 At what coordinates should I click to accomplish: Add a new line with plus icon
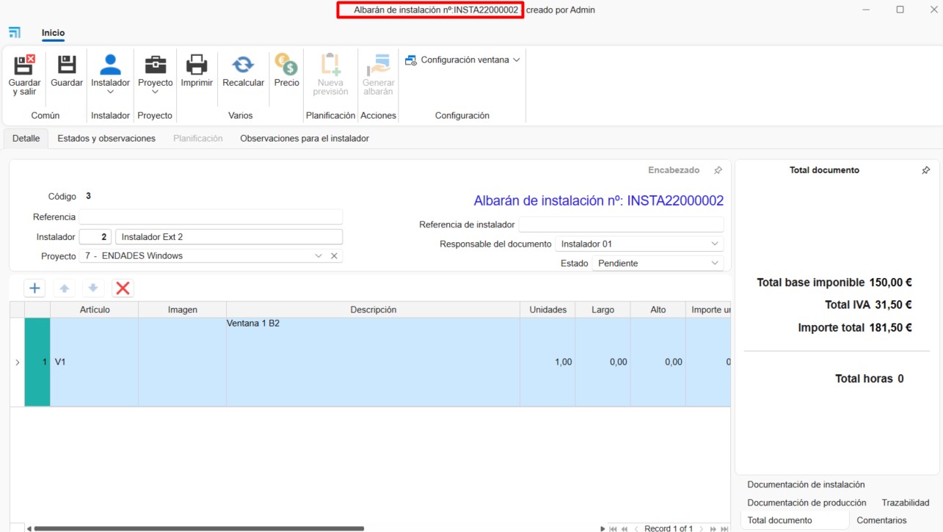point(34,288)
